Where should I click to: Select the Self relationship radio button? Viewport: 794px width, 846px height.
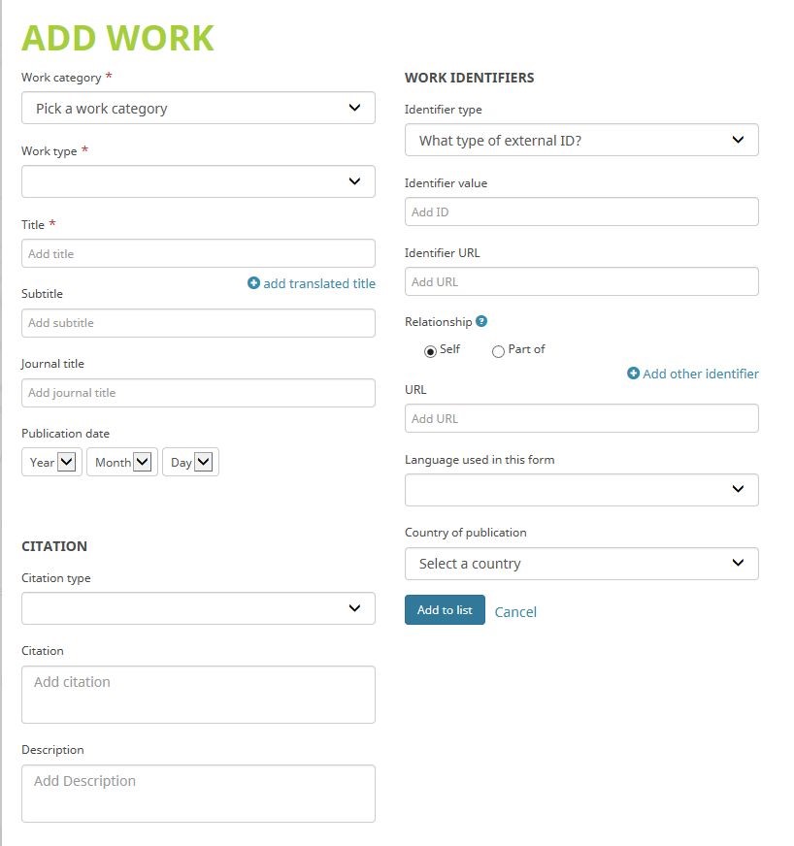pos(431,351)
